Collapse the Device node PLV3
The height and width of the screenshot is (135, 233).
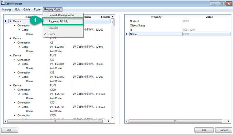click(x=10, y=55)
